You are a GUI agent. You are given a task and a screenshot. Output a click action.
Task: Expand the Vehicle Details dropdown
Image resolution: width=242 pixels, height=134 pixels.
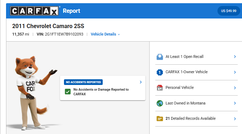pos(105,34)
